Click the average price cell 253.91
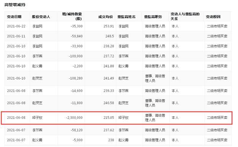This screenshot has width=238, height=147. click(x=109, y=26)
